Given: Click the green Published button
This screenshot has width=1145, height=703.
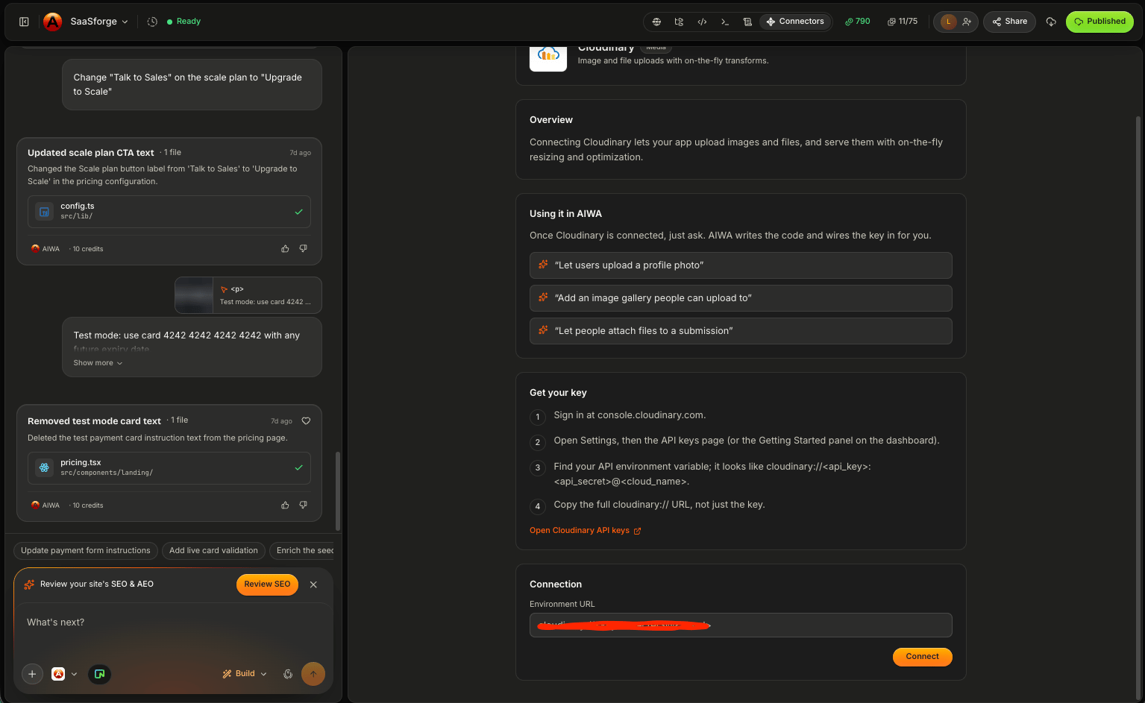Looking at the screenshot, I should 1099,22.
